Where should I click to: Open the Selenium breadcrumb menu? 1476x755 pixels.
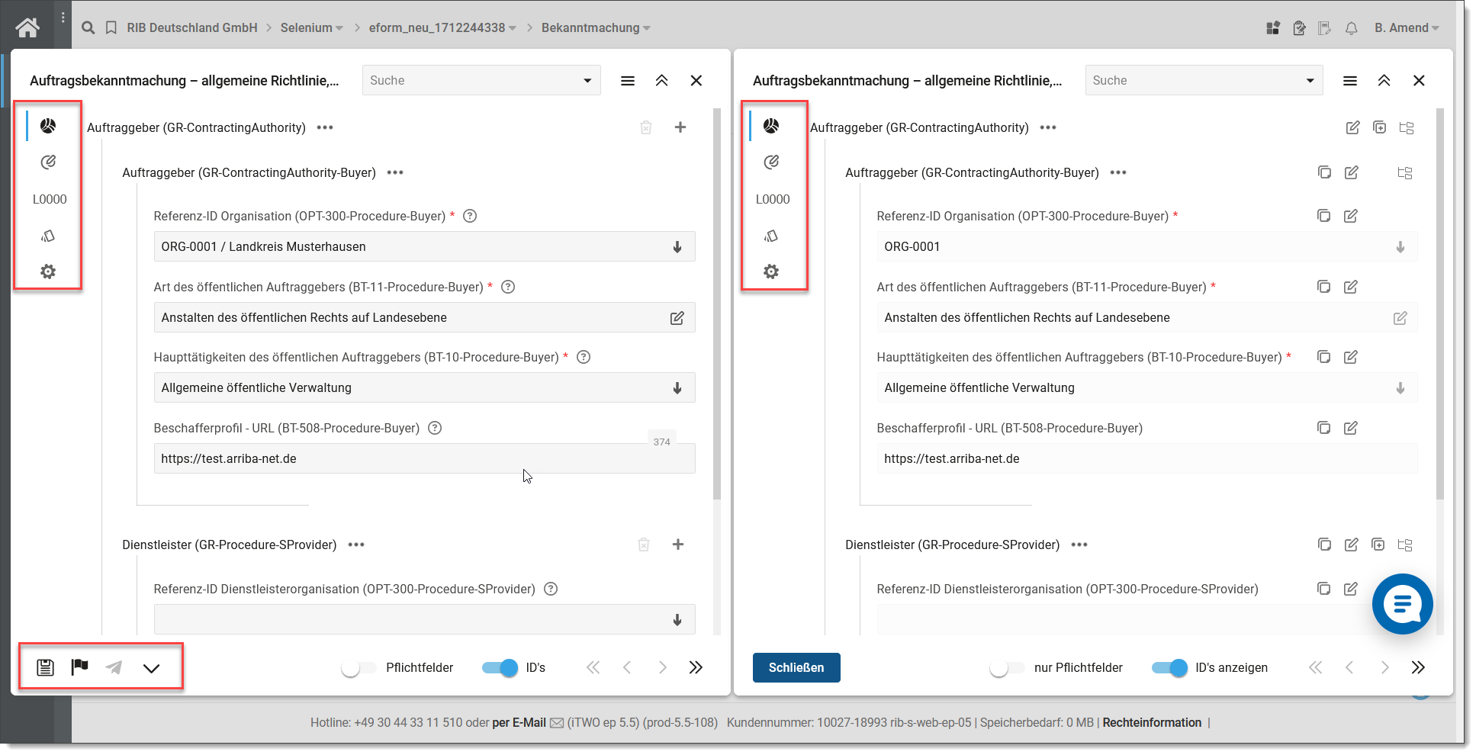[x=311, y=28]
